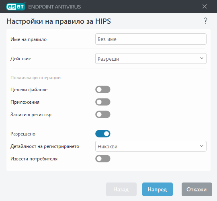Open help via the question mark icon
Screen dimensions: 217x201
(x=205, y=21)
